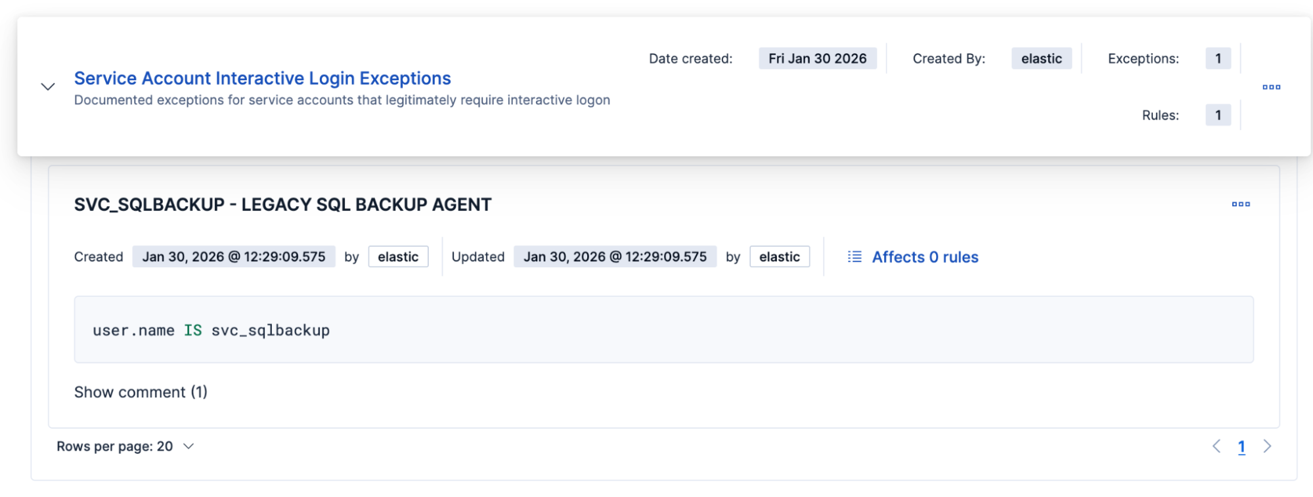1313x497 pixels.
Task: Go to next page of exceptions
Action: (1267, 446)
